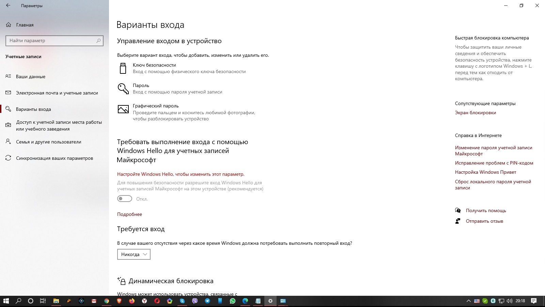Open Электронная почта и учетные записи
Image resolution: width=545 pixels, height=307 pixels.
pyautogui.click(x=54, y=93)
